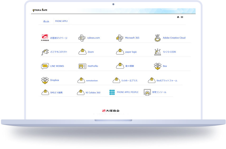Click the HotProfile ID card icon
Screen dimensions: 226x149
82,66
